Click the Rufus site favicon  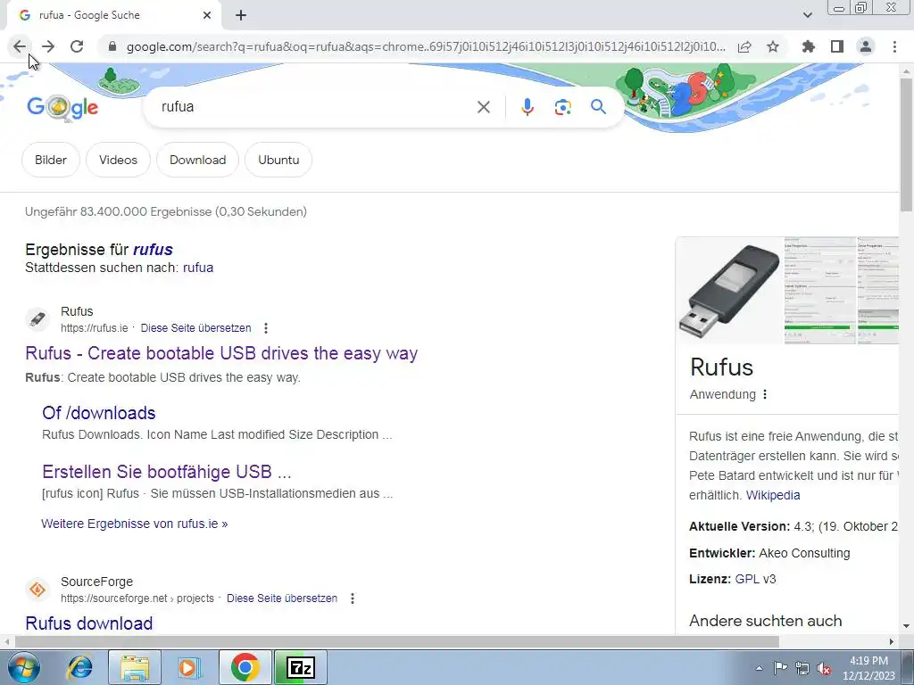(x=37, y=319)
